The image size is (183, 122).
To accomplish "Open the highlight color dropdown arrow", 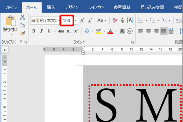I will coord(104,31).
